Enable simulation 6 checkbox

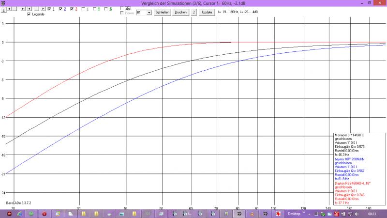[106, 9]
